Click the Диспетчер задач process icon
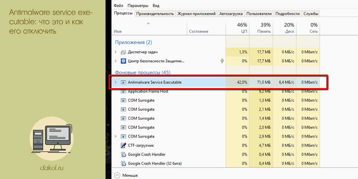358x179 pixels. pos(123,52)
